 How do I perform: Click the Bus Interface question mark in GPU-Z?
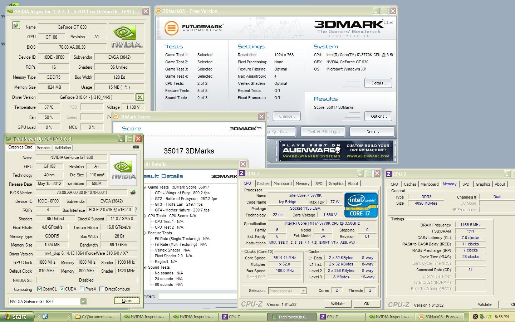click(136, 210)
